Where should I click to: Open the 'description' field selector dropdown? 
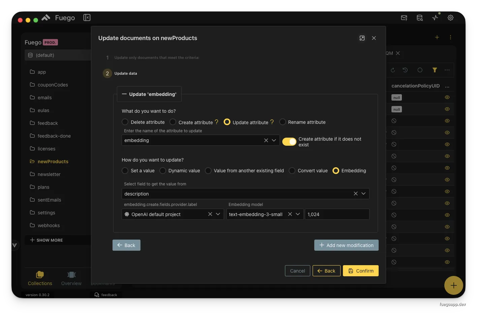pos(363,193)
